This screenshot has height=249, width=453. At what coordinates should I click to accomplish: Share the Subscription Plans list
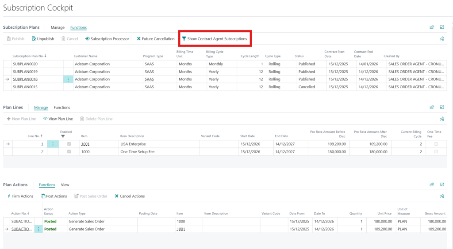coord(432,27)
